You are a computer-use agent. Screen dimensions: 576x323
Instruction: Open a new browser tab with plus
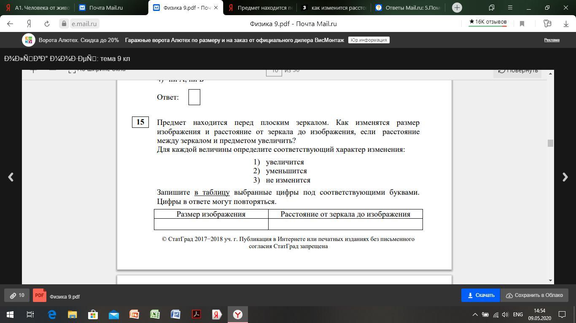coord(457,8)
